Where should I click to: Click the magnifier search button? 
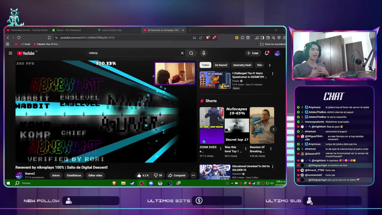pos(191,53)
